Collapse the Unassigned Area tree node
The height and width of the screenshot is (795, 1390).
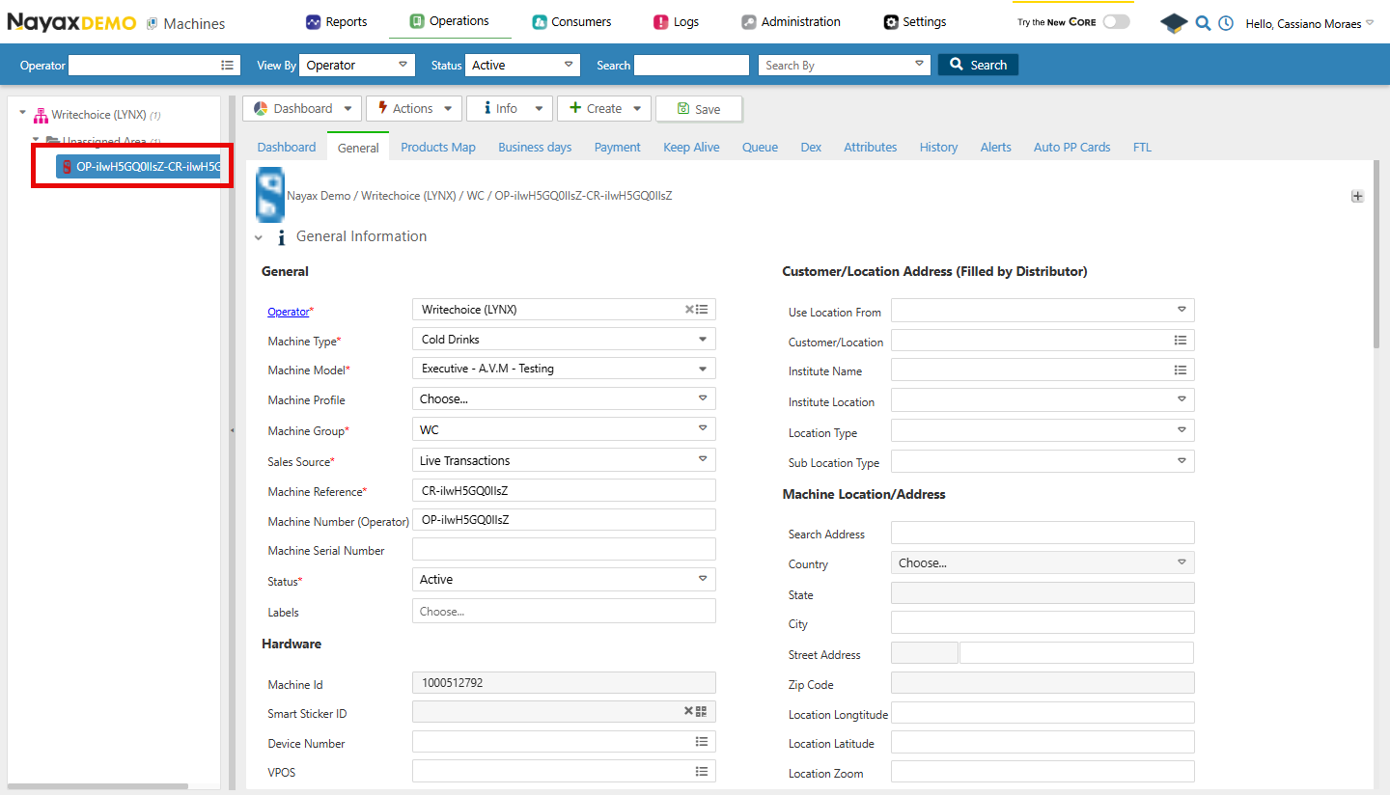click(37, 141)
